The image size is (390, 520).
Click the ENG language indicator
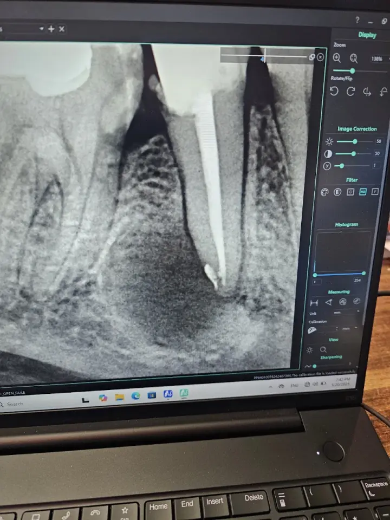294,385
